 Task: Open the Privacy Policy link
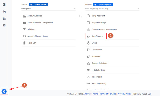point(124,94)
